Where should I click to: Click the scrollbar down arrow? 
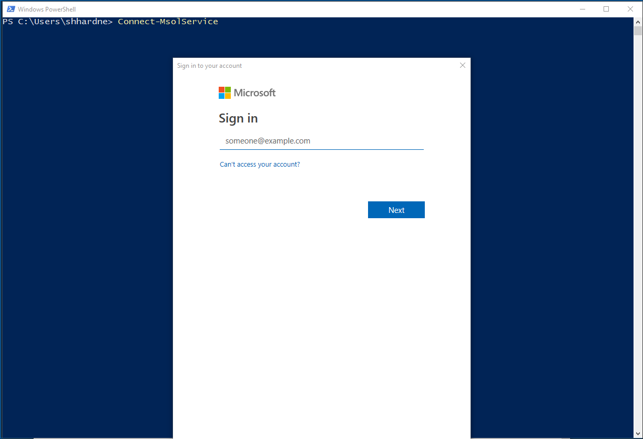638,434
